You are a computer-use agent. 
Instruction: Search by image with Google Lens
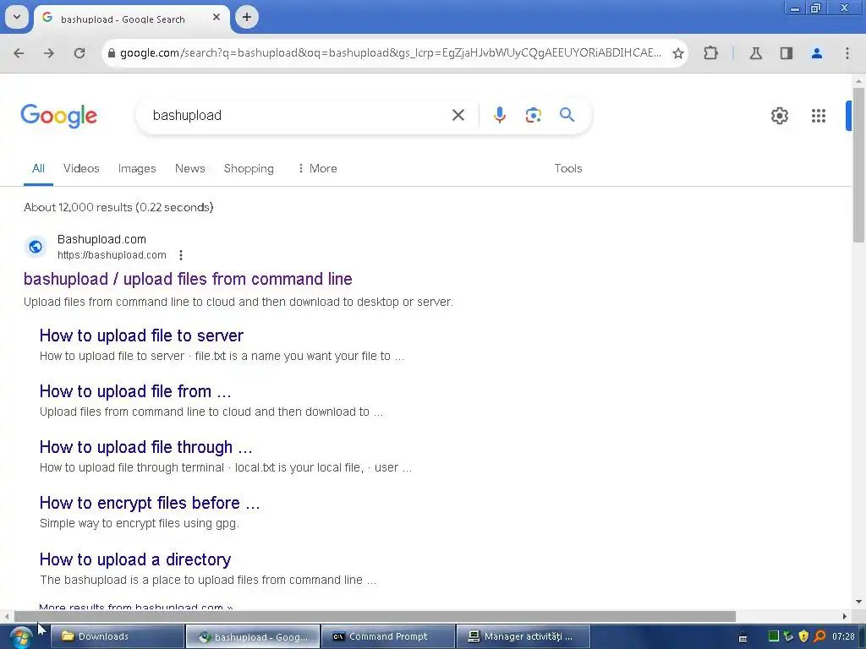click(533, 115)
